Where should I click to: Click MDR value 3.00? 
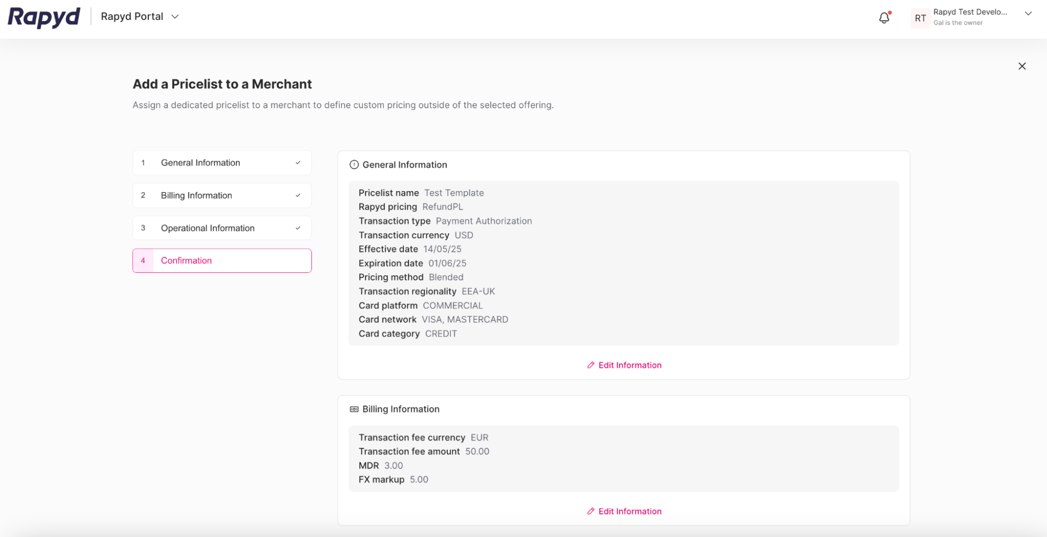[393, 466]
